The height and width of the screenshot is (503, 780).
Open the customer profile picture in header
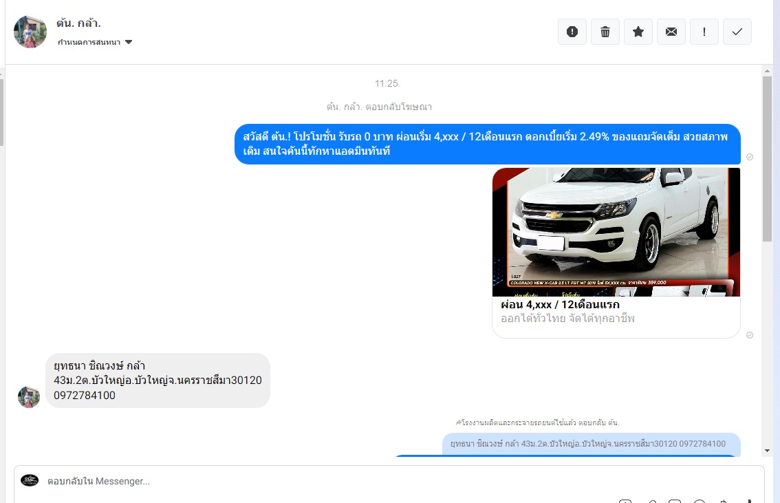click(30, 32)
